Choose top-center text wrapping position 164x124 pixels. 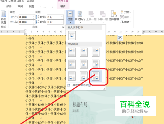[84, 52]
